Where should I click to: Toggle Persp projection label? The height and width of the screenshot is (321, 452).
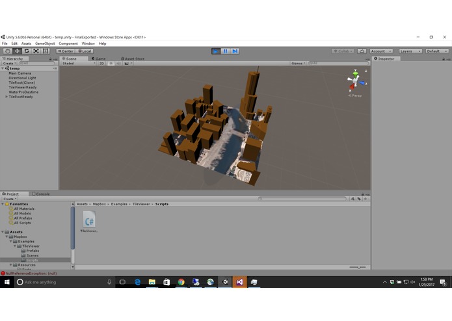pos(355,96)
